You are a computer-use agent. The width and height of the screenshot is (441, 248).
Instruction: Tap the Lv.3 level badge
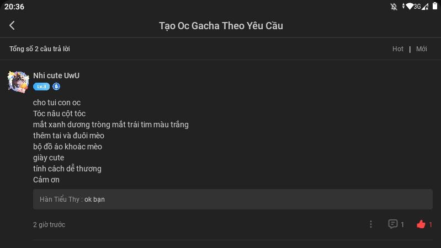tap(41, 87)
